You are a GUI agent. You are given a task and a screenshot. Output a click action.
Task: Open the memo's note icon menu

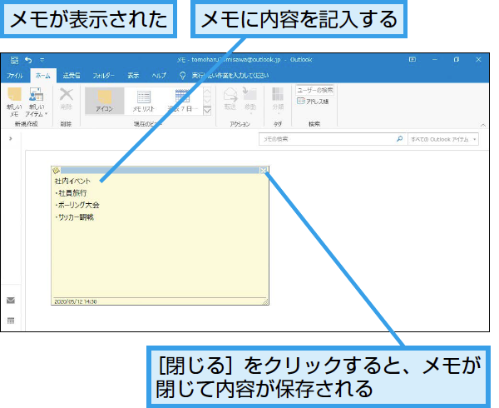(x=57, y=171)
